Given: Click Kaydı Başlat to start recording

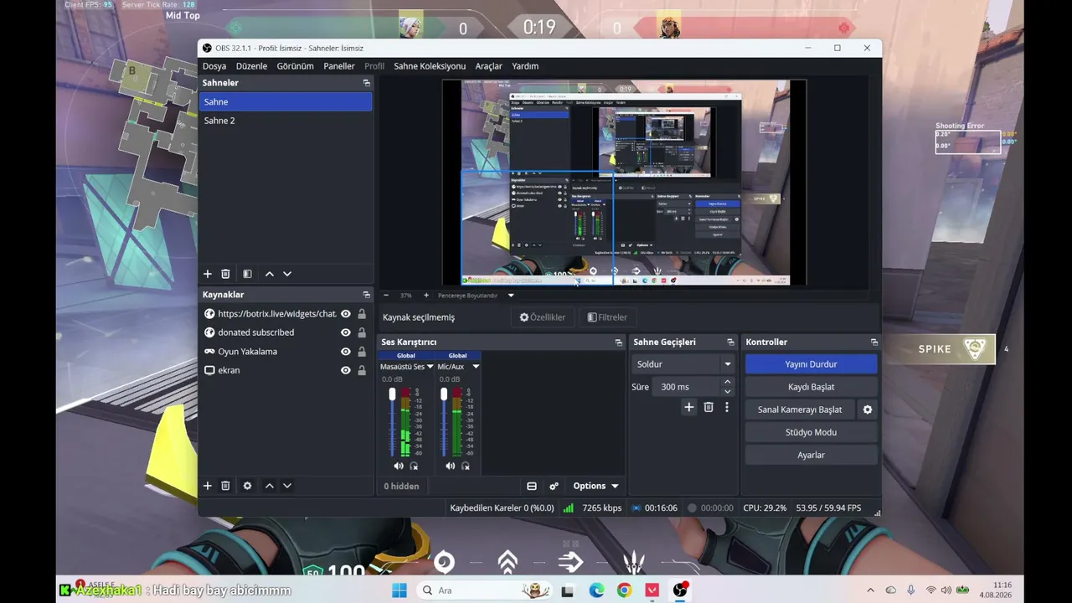Looking at the screenshot, I should click(811, 387).
